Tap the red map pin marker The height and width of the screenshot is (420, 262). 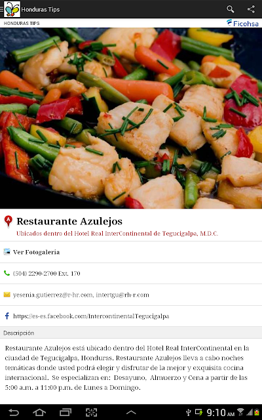[x=9, y=221]
